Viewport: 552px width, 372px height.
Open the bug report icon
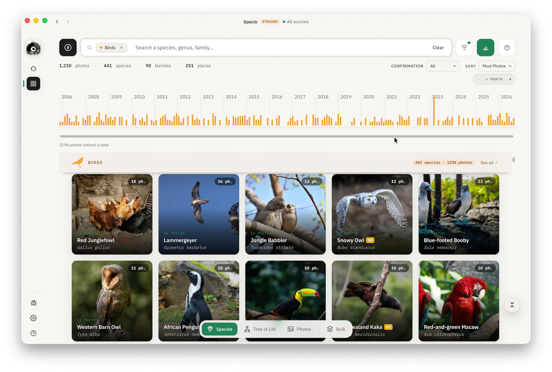(x=33, y=303)
